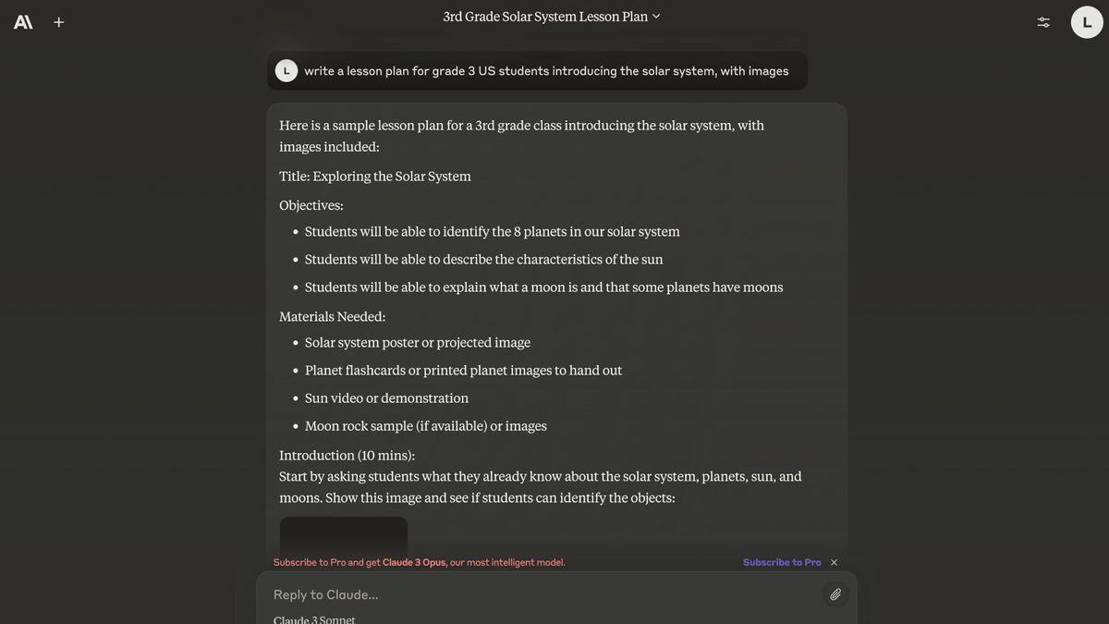Viewport: 1109px width, 624px height.
Task: Open the user profile avatar menu
Action: pos(1087,22)
